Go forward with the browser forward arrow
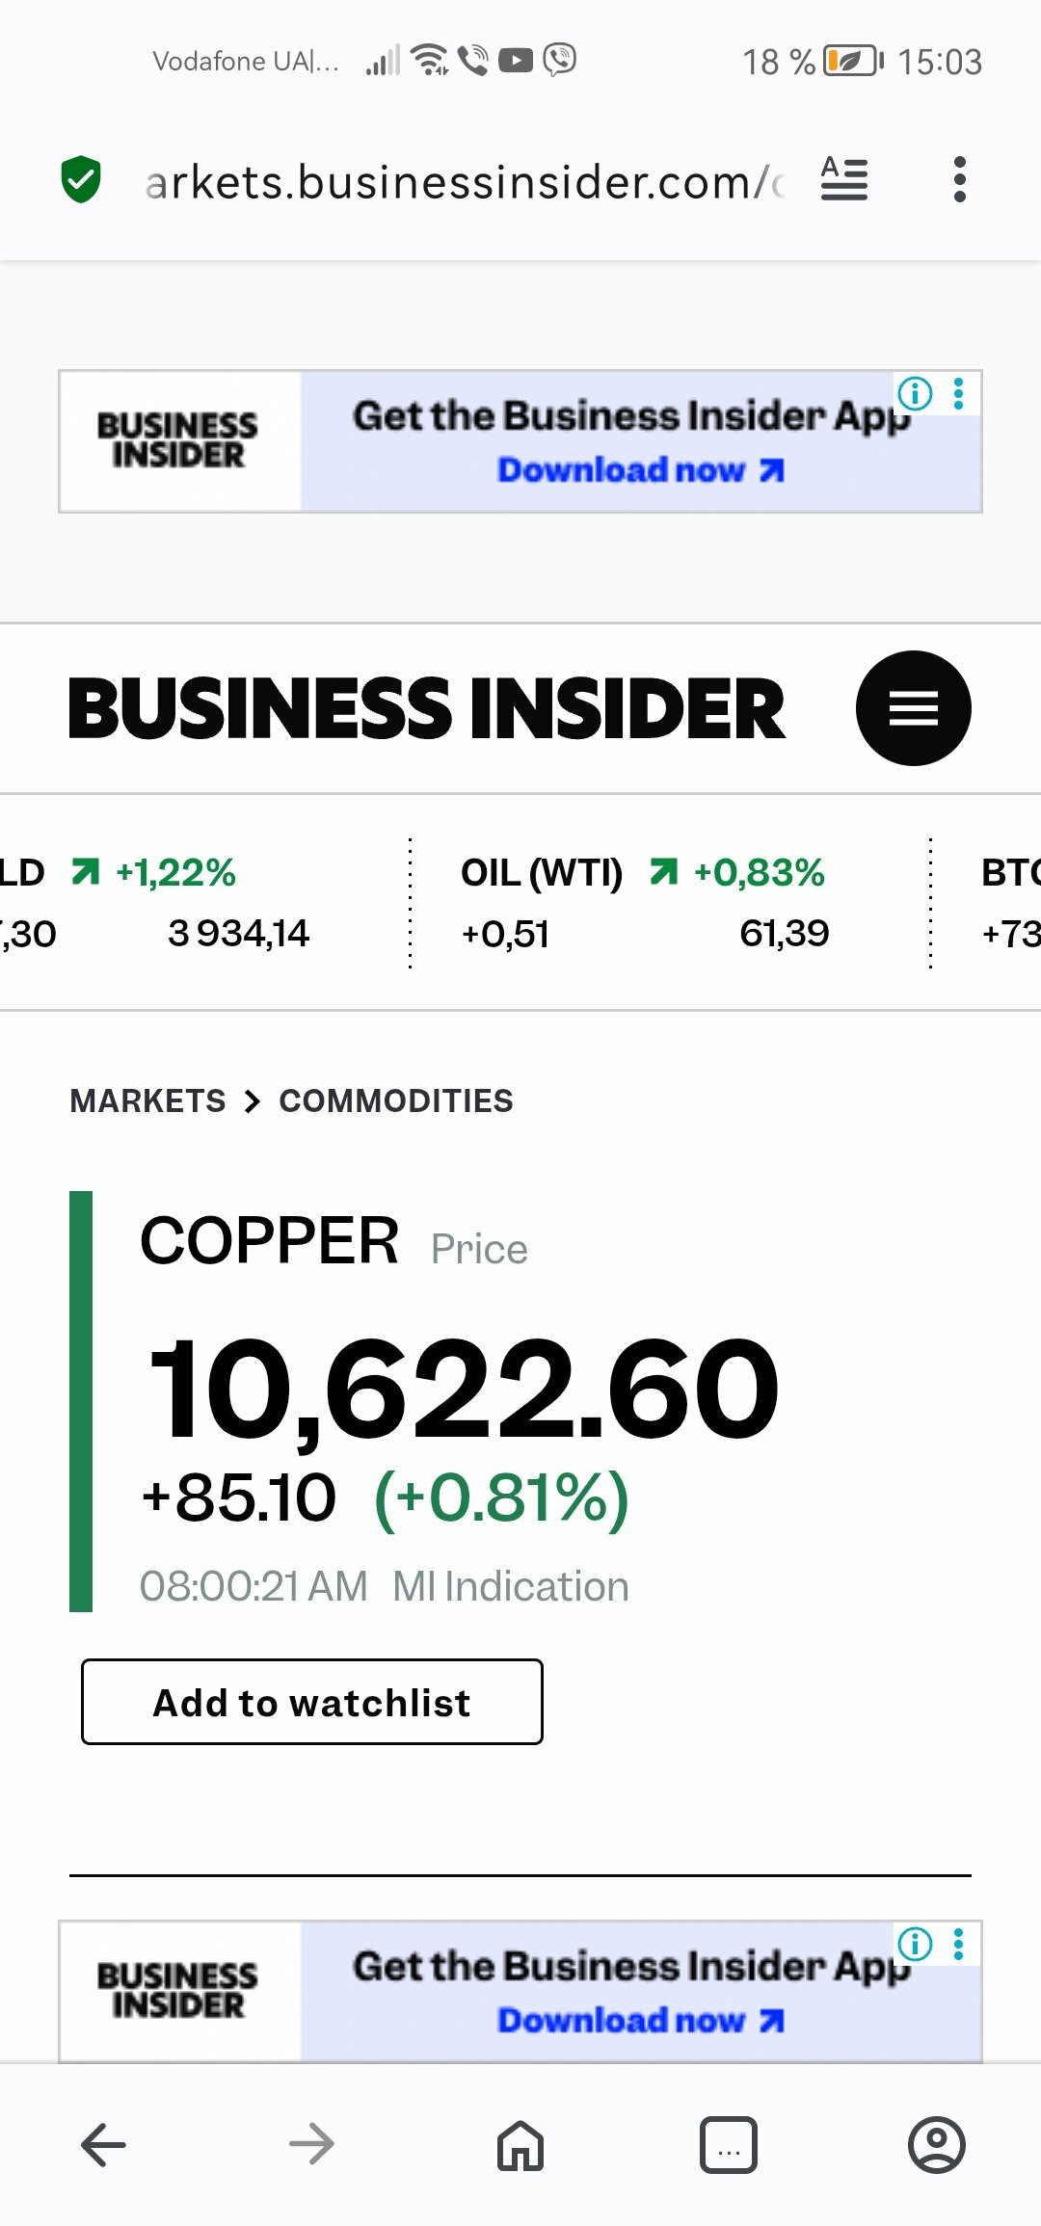 point(311,2144)
